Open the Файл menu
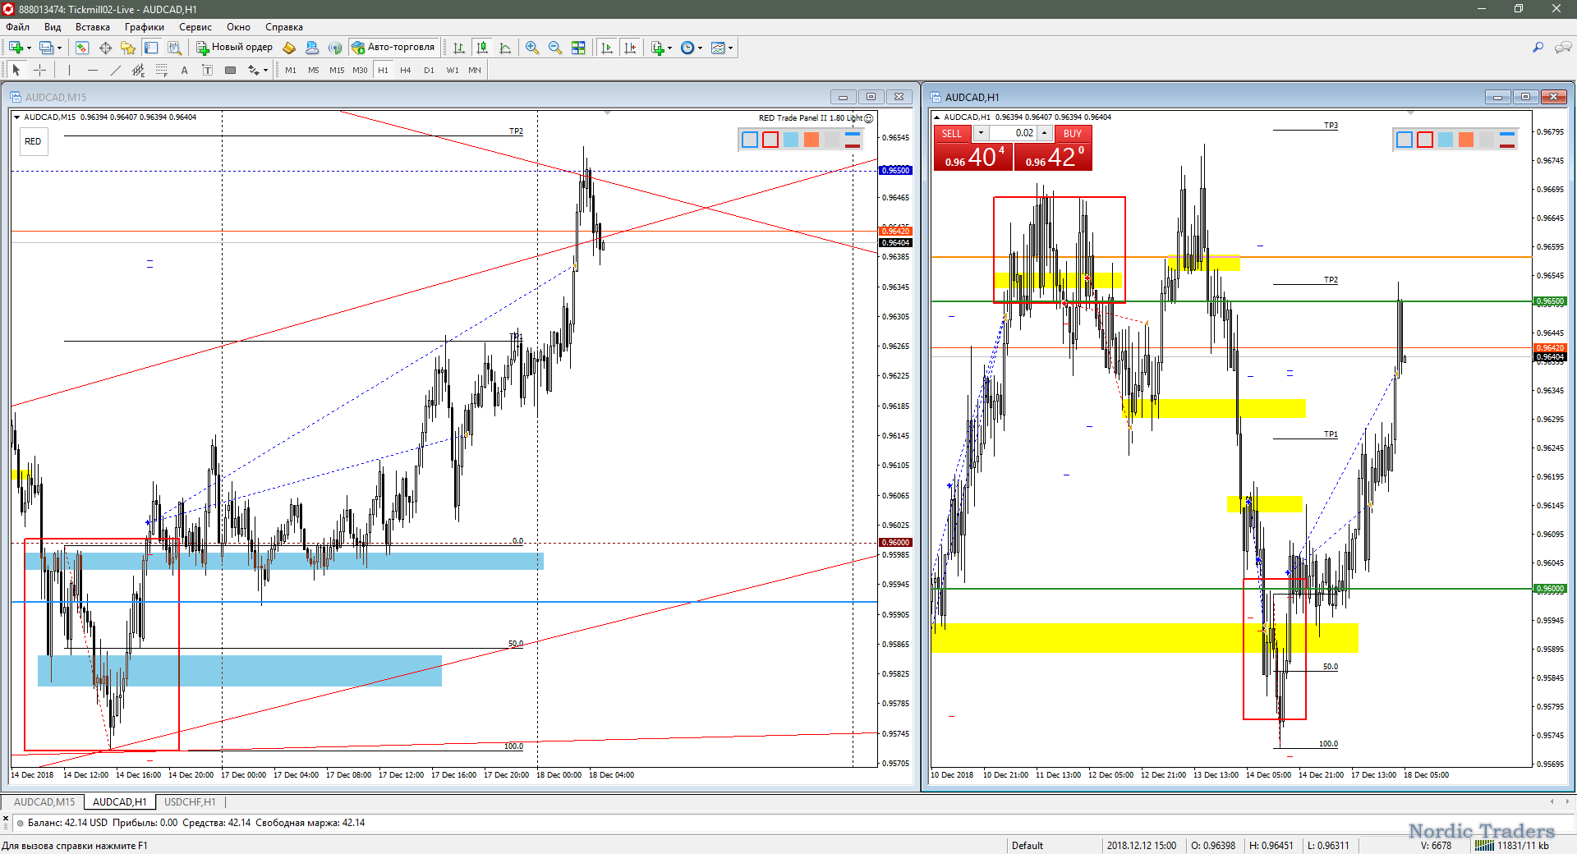 [18, 27]
